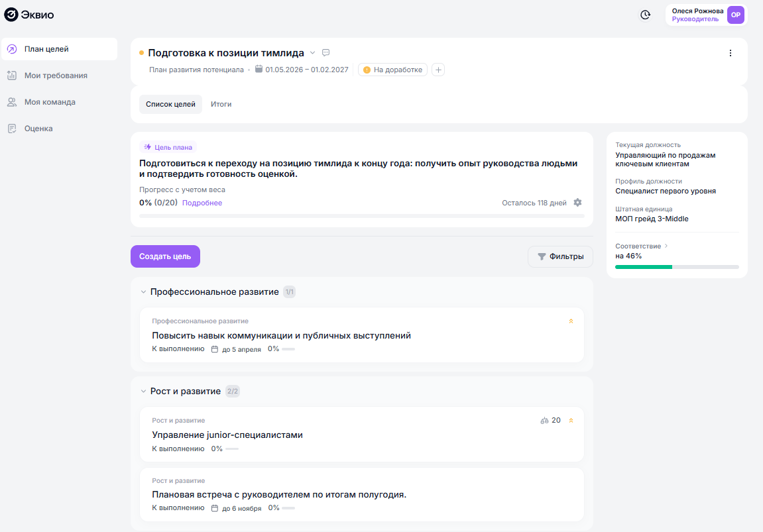Click the МОП грейд 3-Middle text
Viewport: 763px width, 532px height.
click(x=652, y=219)
